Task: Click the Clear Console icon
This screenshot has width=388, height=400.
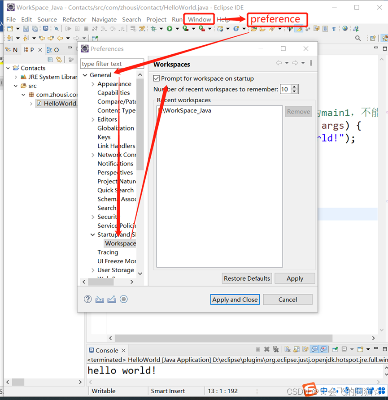Action: [288, 349]
